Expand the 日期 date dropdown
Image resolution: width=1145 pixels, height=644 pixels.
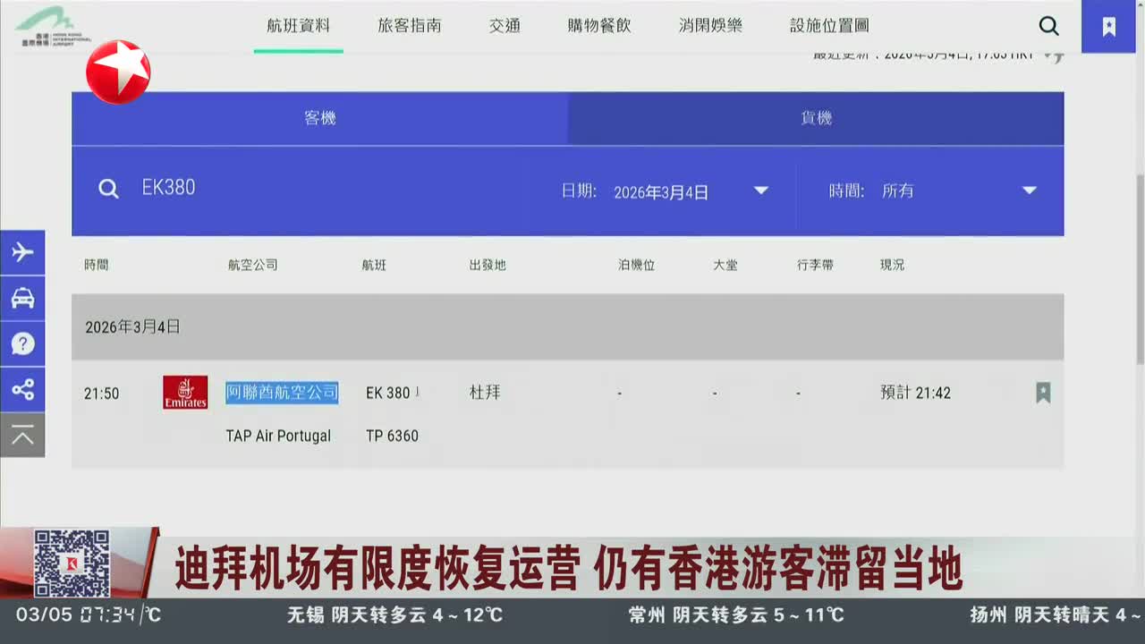pos(760,191)
